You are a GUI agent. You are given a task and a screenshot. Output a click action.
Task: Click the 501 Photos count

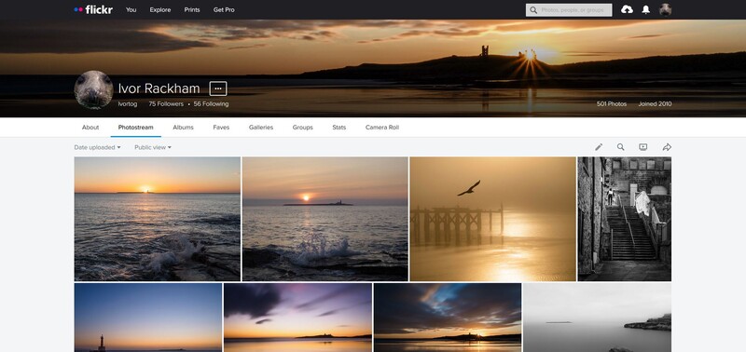pos(612,103)
